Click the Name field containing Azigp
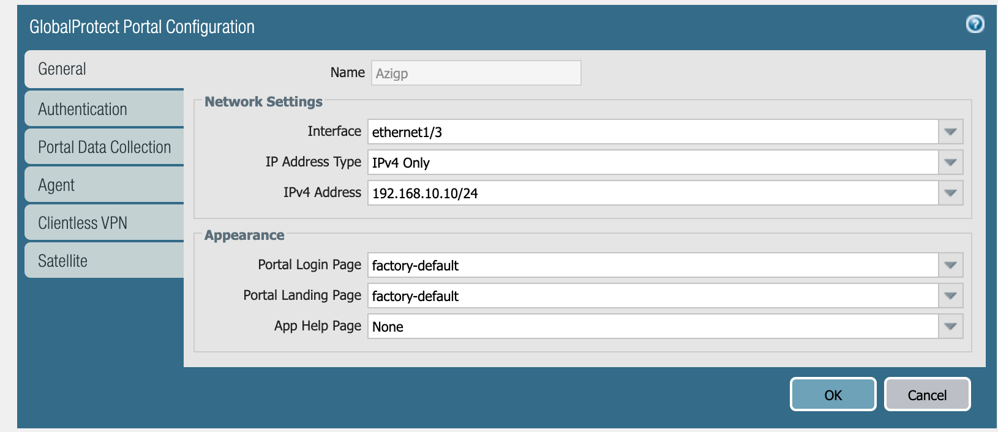 click(x=476, y=73)
